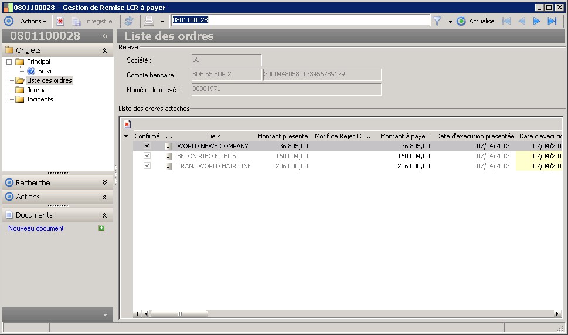This screenshot has width=568, height=335.
Task: Click the Enregistrer save button
Action: click(93, 21)
